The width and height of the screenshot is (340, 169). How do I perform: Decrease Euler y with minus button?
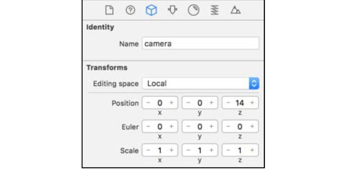click(188, 126)
